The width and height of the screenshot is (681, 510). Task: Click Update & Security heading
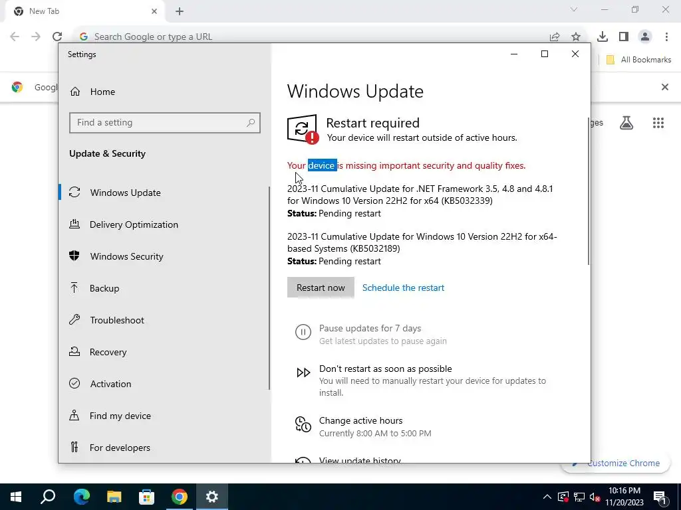pos(107,153)
